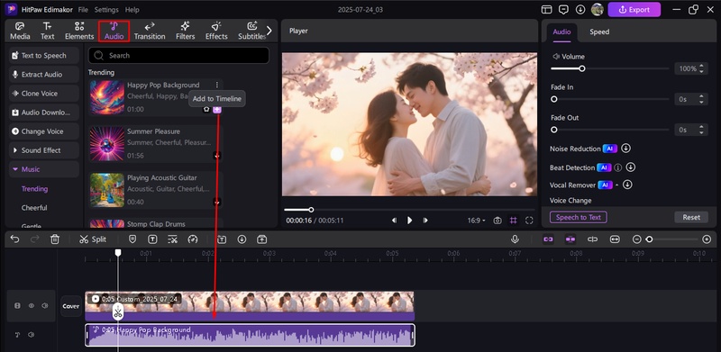Open the Effects tab
The image size is (721, 352).
click(216, 32)
